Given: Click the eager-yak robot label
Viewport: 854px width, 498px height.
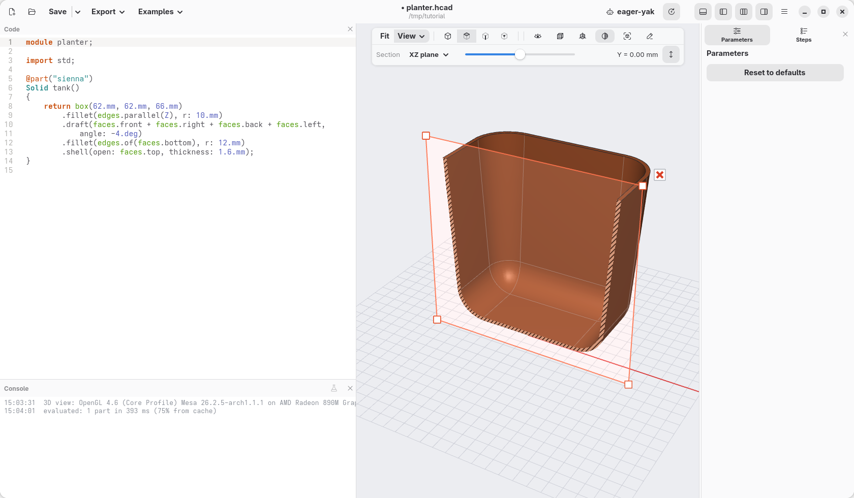Looking at the screenshot, I should tap(630, 12).
